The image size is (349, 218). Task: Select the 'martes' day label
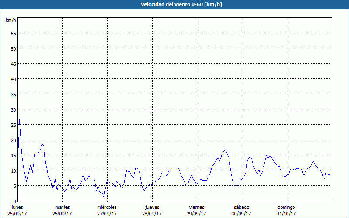pyautogui.click(x=63, y=207)
